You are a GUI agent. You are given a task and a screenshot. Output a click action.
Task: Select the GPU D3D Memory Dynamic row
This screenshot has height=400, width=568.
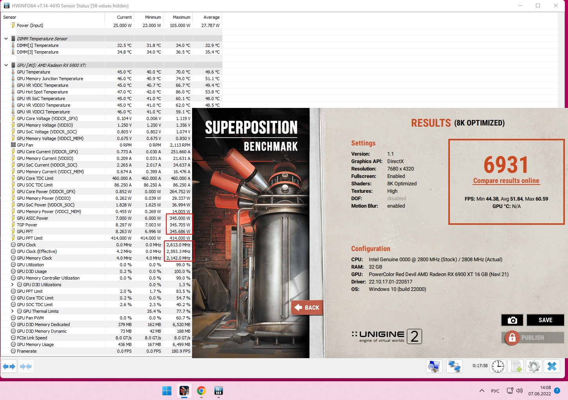pyautogui.click(x=96, y=331)
